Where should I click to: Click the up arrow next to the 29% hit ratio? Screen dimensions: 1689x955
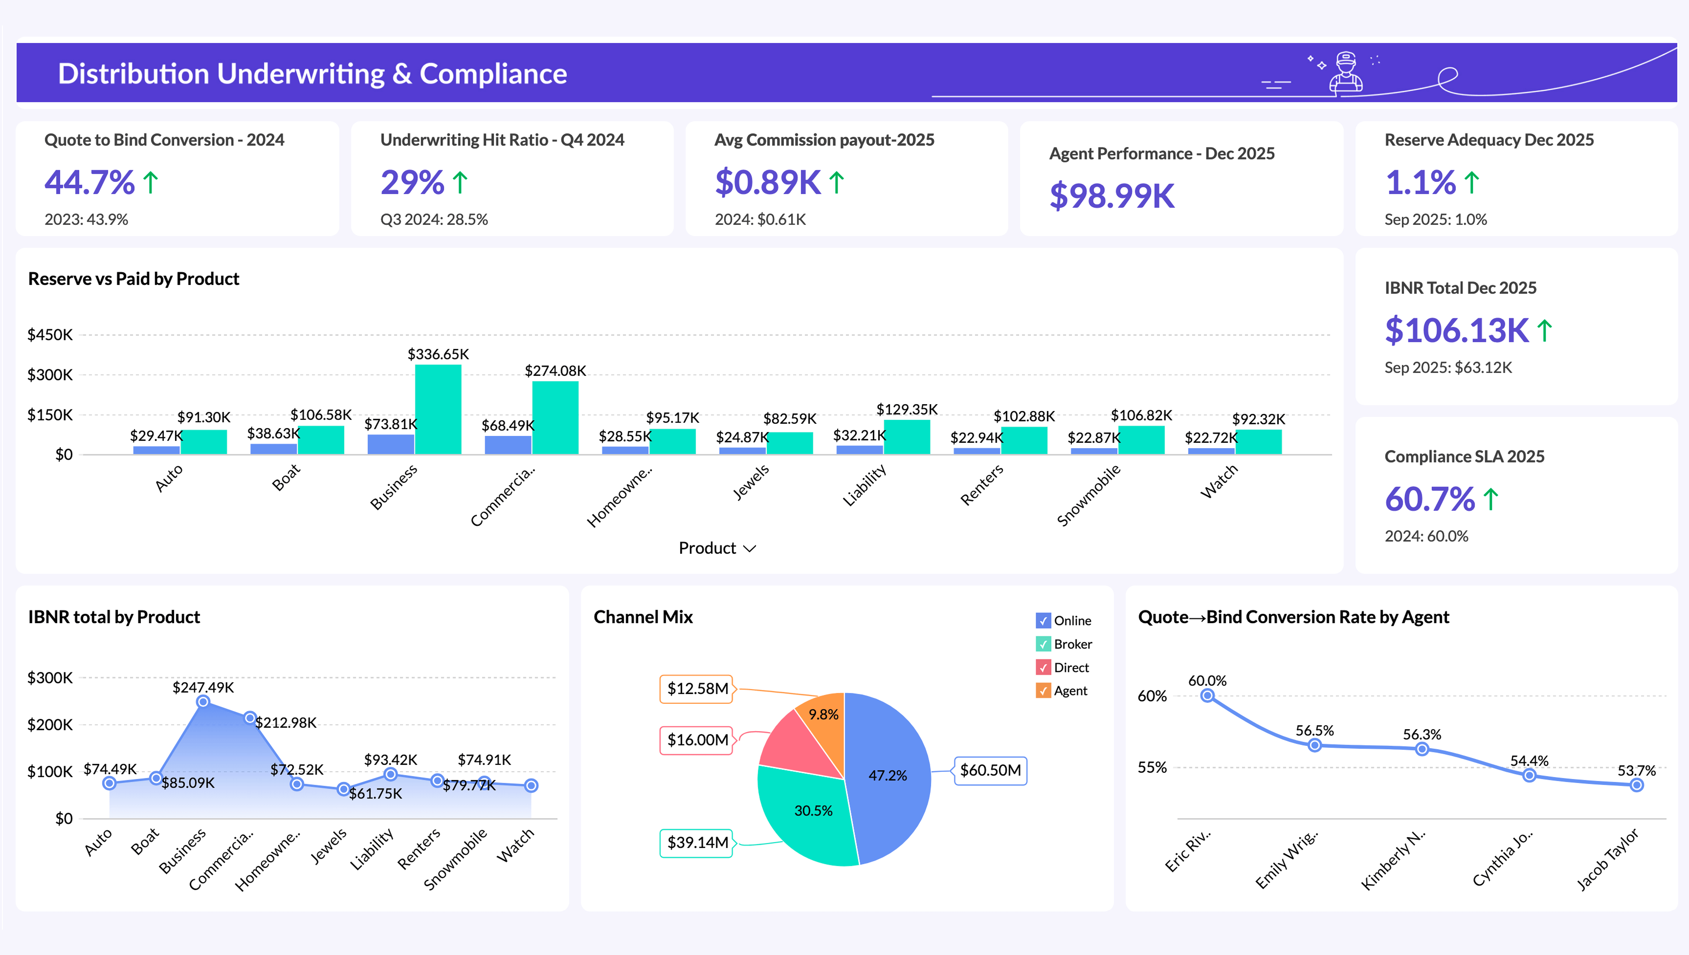[461, 182]
